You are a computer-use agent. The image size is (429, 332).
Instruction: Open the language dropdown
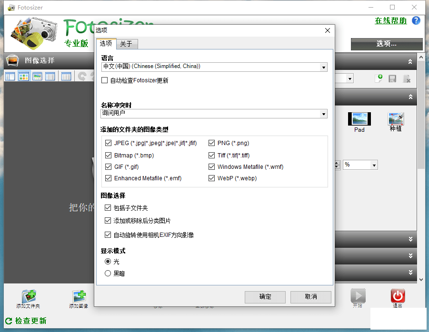(324, 67)
